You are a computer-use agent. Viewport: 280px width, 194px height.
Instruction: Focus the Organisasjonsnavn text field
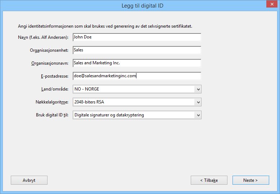point(137,63)
